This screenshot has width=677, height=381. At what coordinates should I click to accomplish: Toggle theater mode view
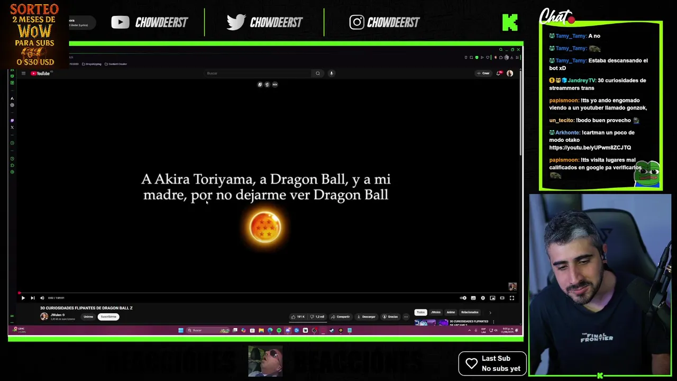click(502, 298)
